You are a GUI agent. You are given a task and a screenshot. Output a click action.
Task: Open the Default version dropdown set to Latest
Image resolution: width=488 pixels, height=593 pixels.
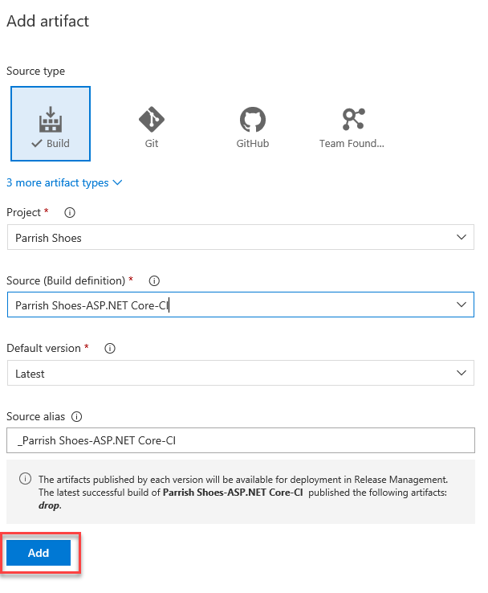pos(233,374)
